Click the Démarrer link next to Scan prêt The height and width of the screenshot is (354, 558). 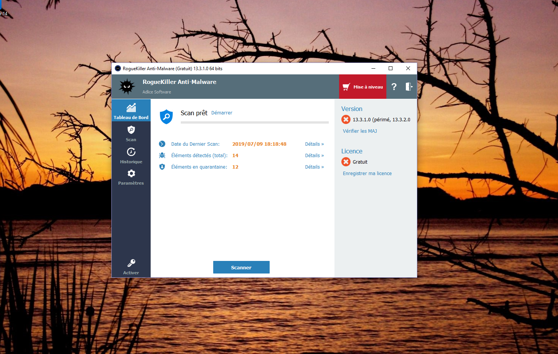[x=222, y=113]
